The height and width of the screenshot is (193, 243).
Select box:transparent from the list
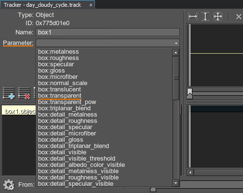coord(60,96)
